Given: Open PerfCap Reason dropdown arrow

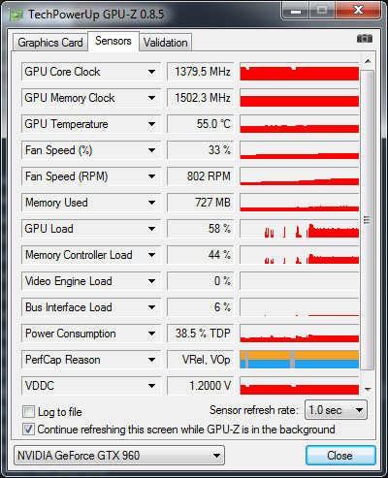Looking at the screenshot, I should pyautogui.click(x=151, y=360).
